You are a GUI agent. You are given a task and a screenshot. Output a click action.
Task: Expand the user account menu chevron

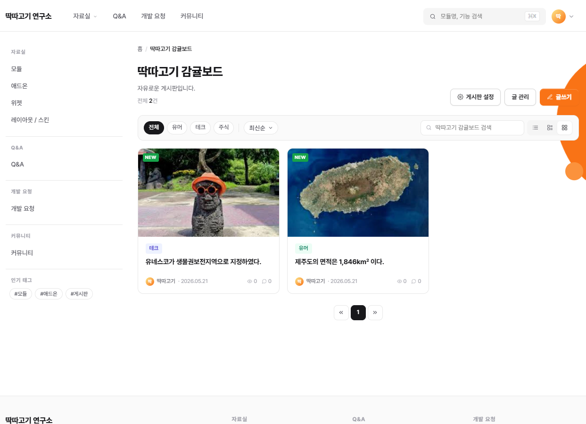[571, 17]
